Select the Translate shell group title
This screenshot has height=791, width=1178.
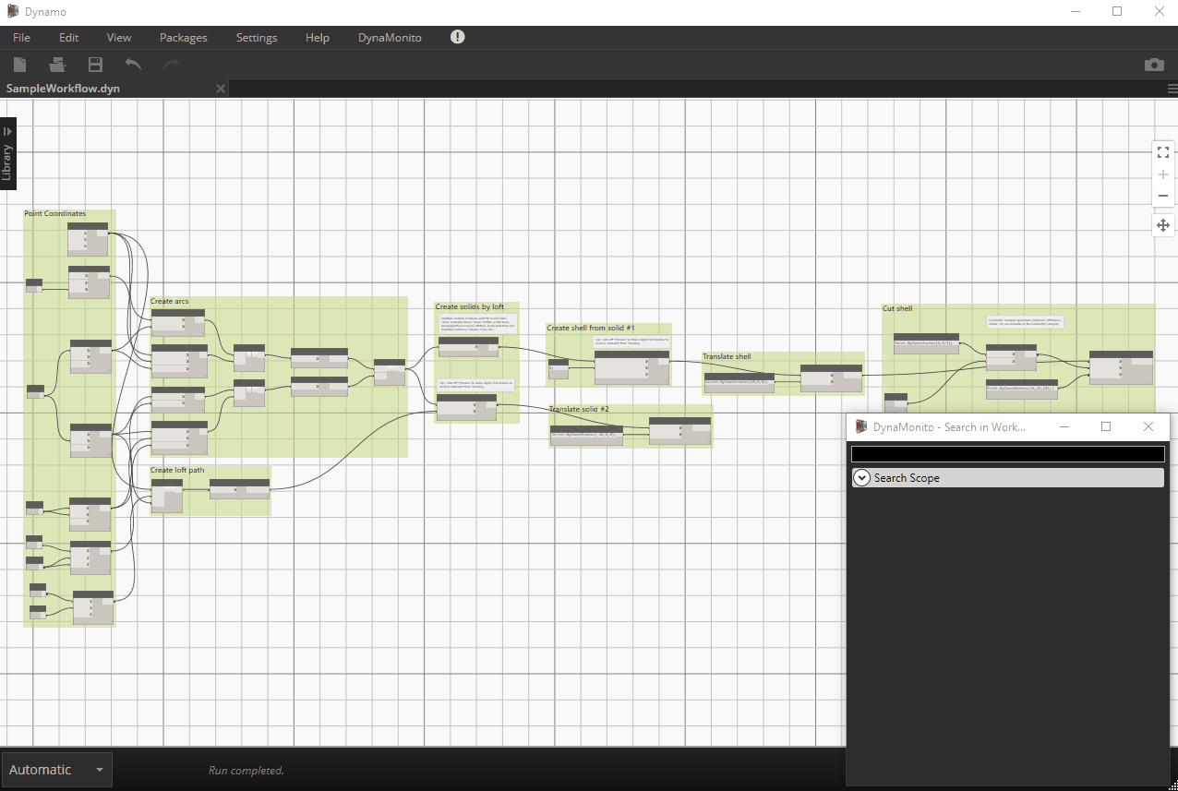(x=727, y=357)
